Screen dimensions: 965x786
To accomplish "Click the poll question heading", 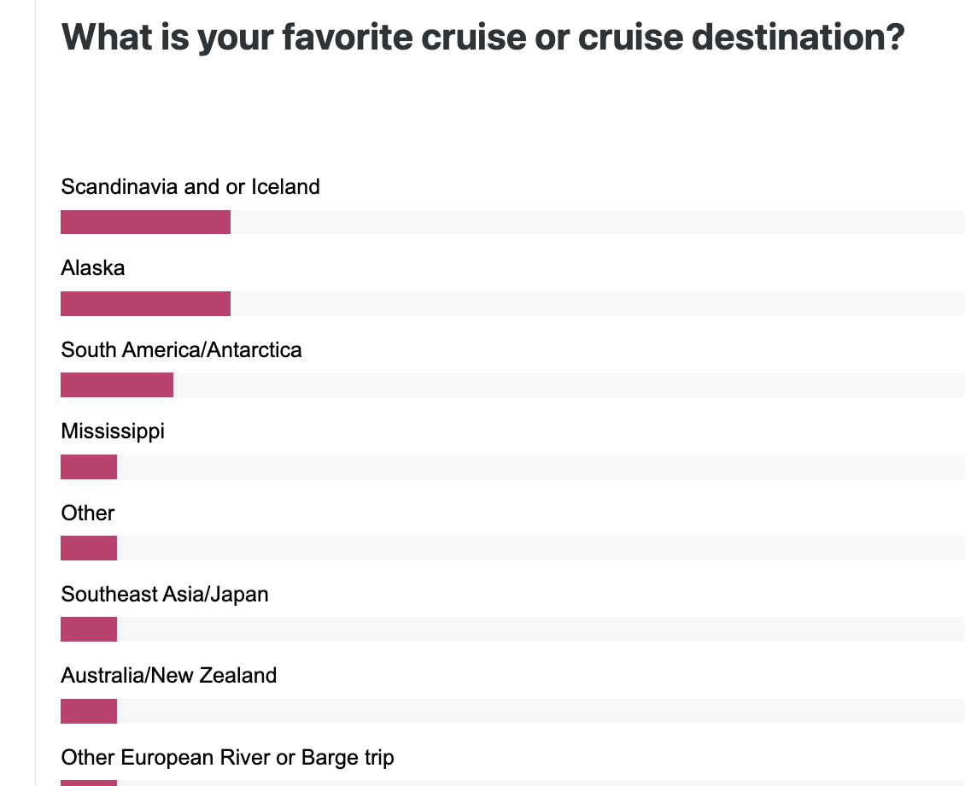I will point(483,37).
